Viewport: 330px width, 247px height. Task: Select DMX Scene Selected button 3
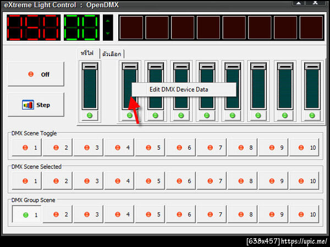89,181
